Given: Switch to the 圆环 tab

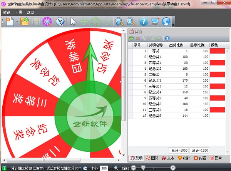Looking at the screenshot, I should [152, 158].
